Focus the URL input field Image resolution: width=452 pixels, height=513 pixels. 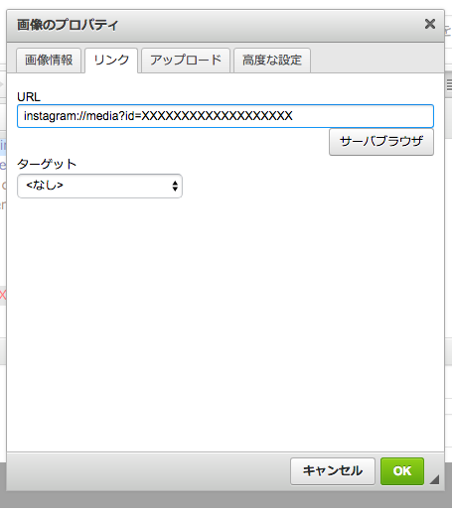coord(226,116)
